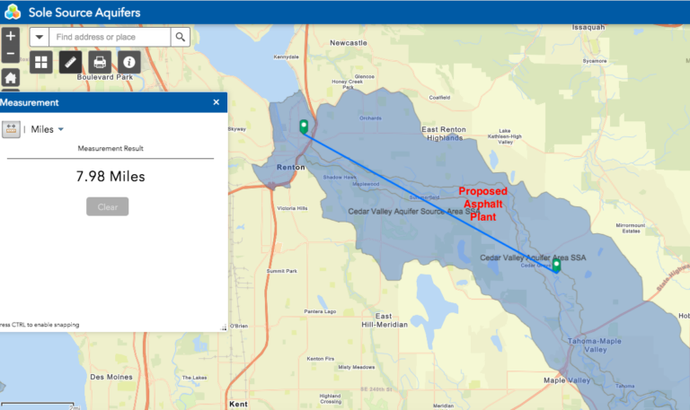Focus the Find address or place field

coord(110,37)
